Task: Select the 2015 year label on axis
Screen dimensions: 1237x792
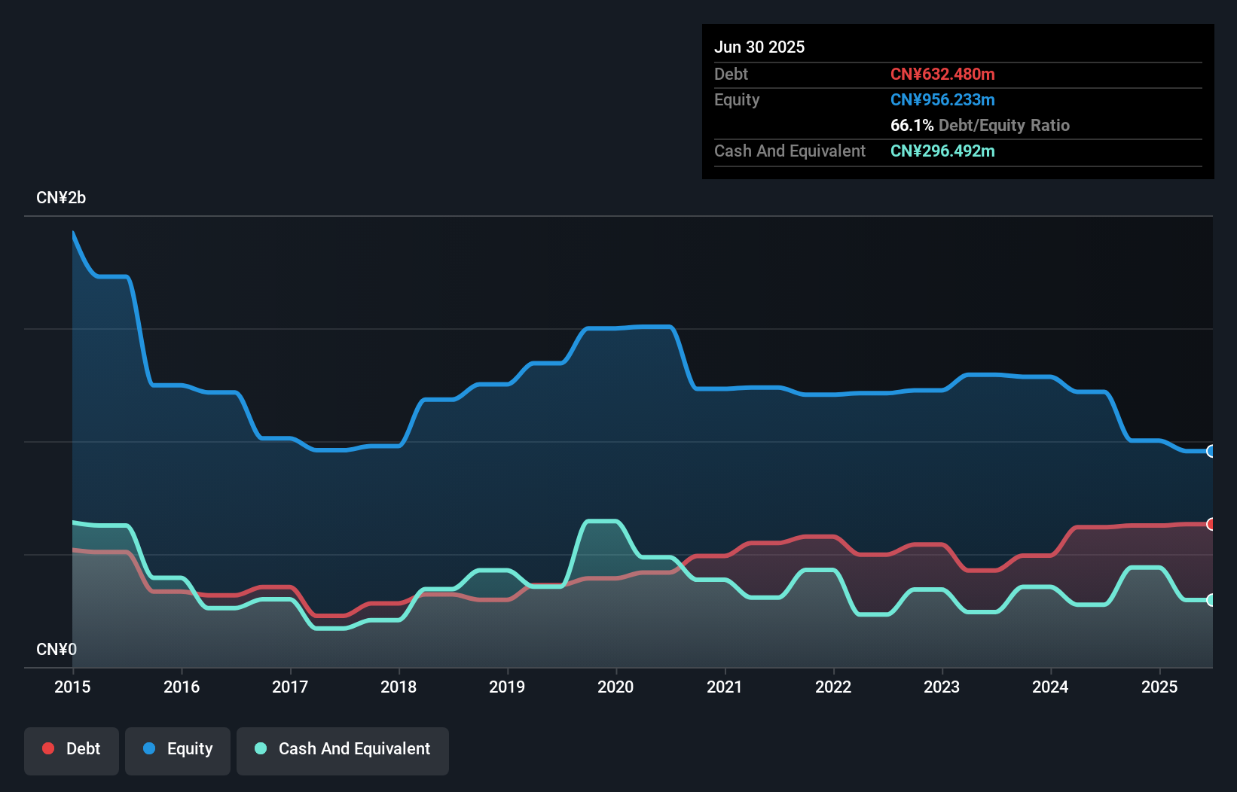Action: tap(72, 687)
